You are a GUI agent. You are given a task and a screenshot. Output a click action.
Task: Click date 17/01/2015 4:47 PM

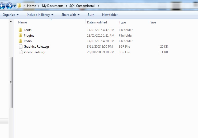point(101,30)
